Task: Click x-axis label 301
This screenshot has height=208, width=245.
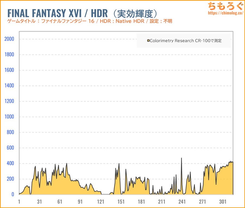Action: [x=223, y=201]
